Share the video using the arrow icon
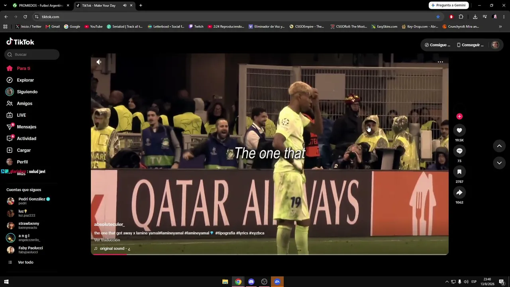The width and height of the screenshot is (510, 287). coord(459,193)
